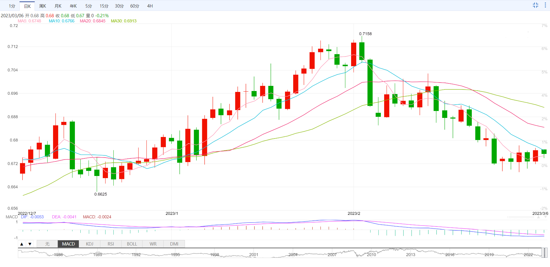Click the MA10: 0.6766 legend label

62,21
